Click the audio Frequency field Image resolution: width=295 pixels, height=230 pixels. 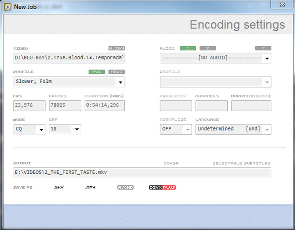click(x=176, y=105)
